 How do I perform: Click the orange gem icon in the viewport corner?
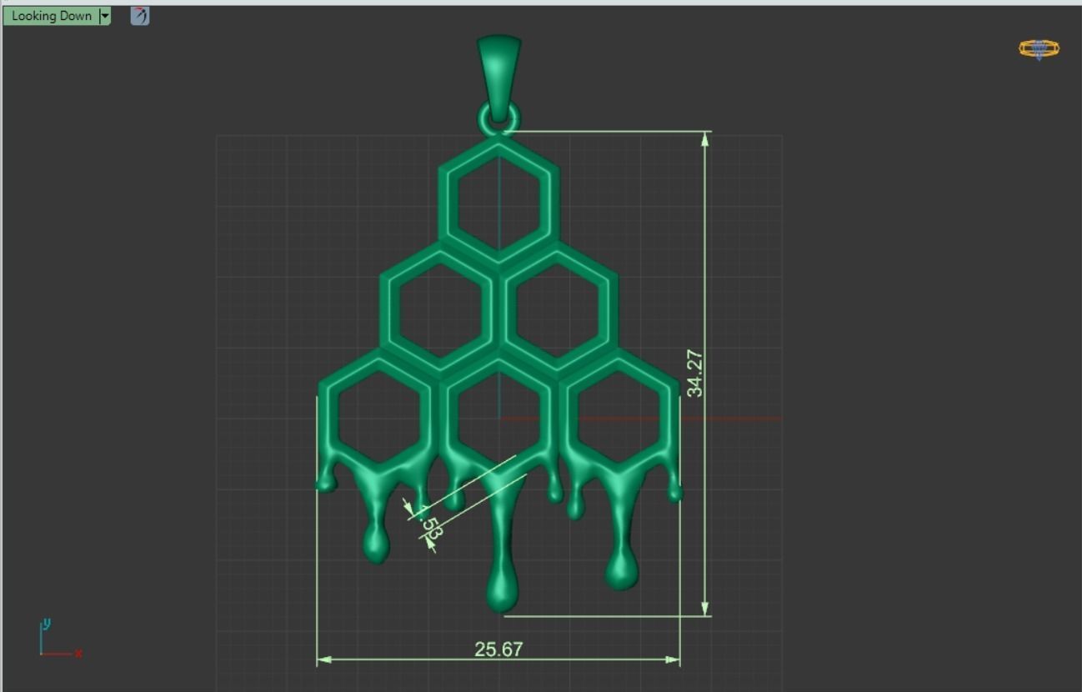click(1039, 49)
